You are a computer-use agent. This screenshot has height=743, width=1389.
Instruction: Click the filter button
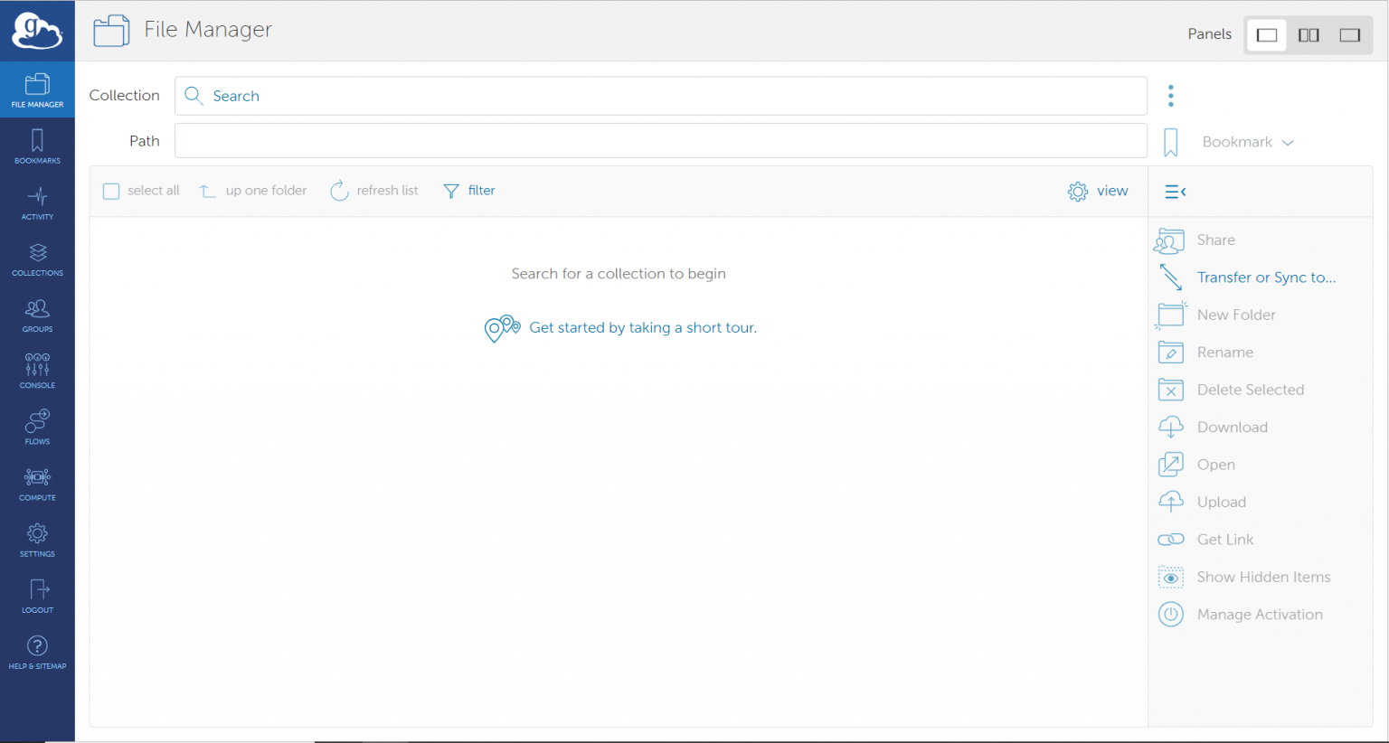[x=469, y=191]
